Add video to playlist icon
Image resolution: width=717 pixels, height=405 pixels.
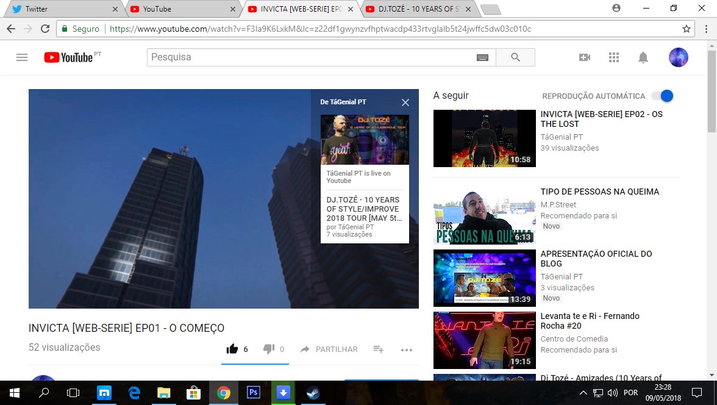pyautogui.click(x=378, y=349)
